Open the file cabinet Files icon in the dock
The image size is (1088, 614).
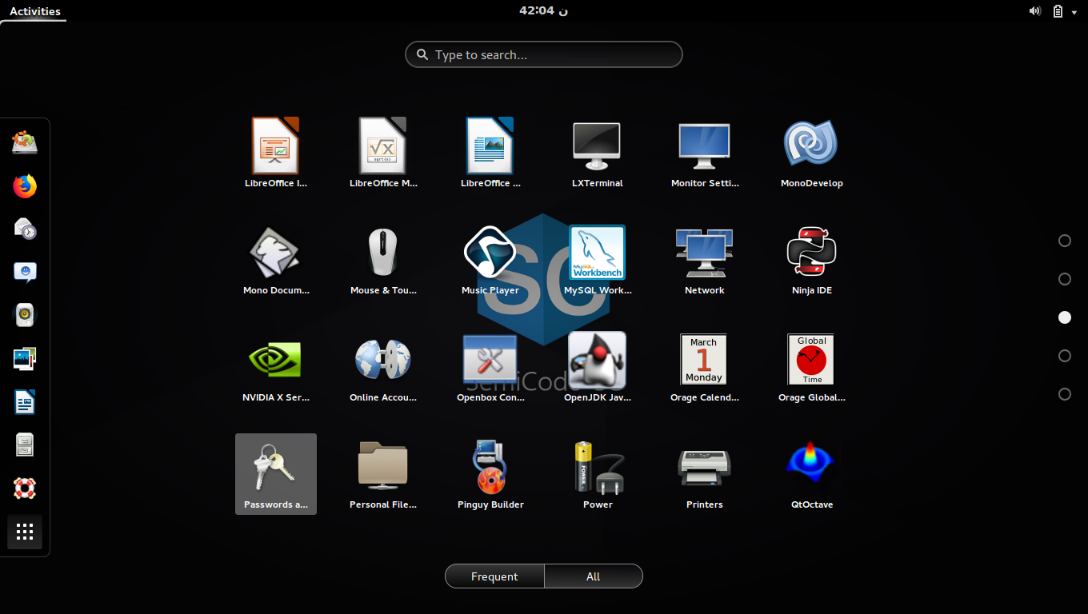point(25,445)
